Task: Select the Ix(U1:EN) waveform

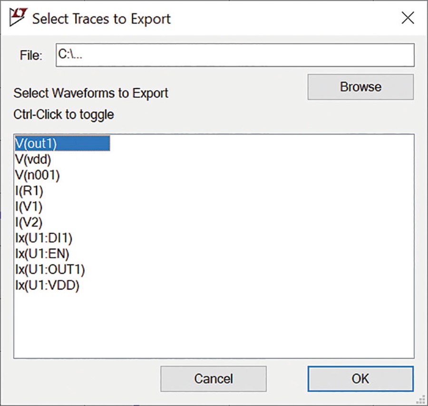Action: [x=42, y=254]
